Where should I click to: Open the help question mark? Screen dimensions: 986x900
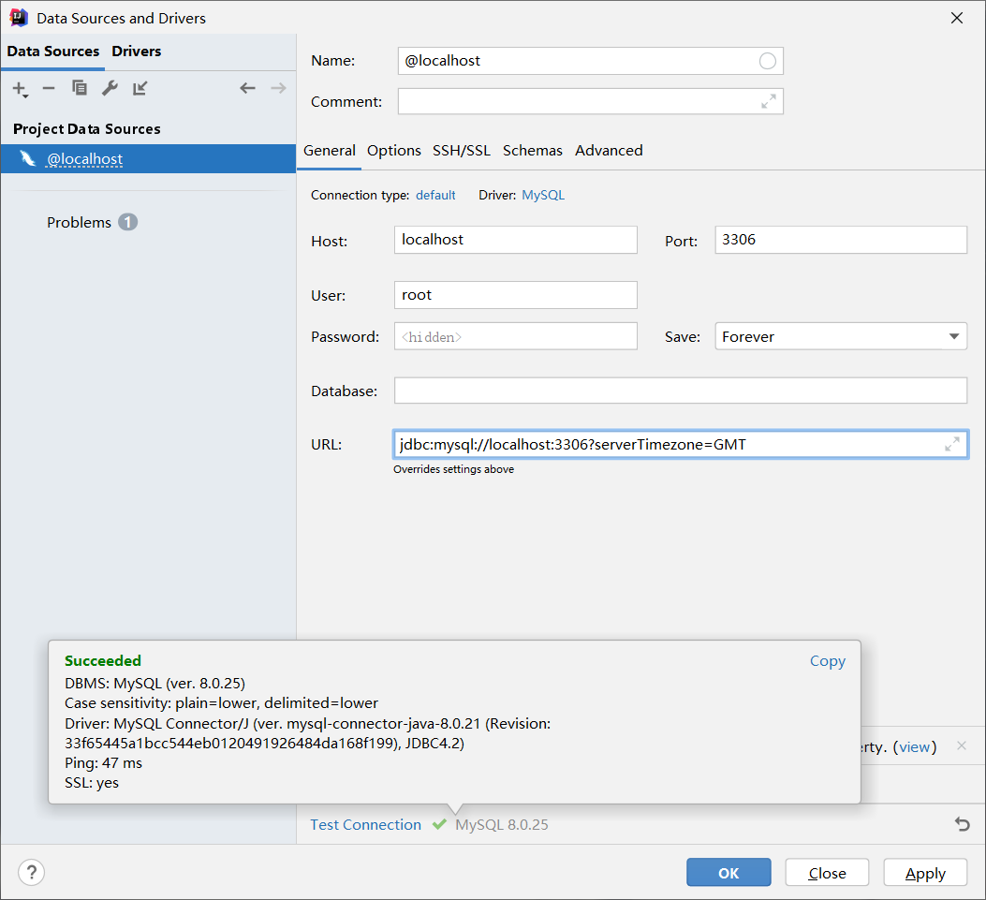coord(31,872)
